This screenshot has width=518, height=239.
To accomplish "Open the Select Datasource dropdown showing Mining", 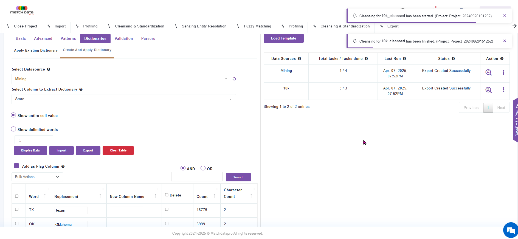I will click(121, 79).
